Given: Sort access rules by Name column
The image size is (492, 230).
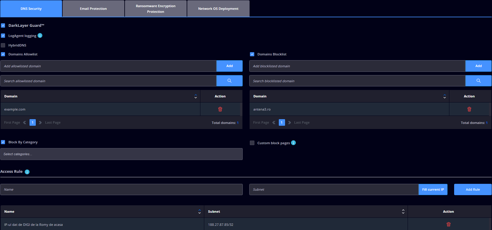Looking at the screenshot, I should tap(199, 212).
